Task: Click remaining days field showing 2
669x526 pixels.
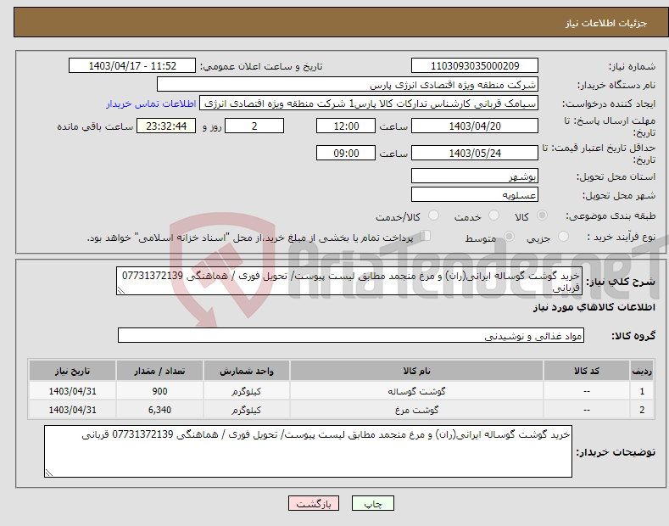Action: pyautogui.click(x=254, y=126)
